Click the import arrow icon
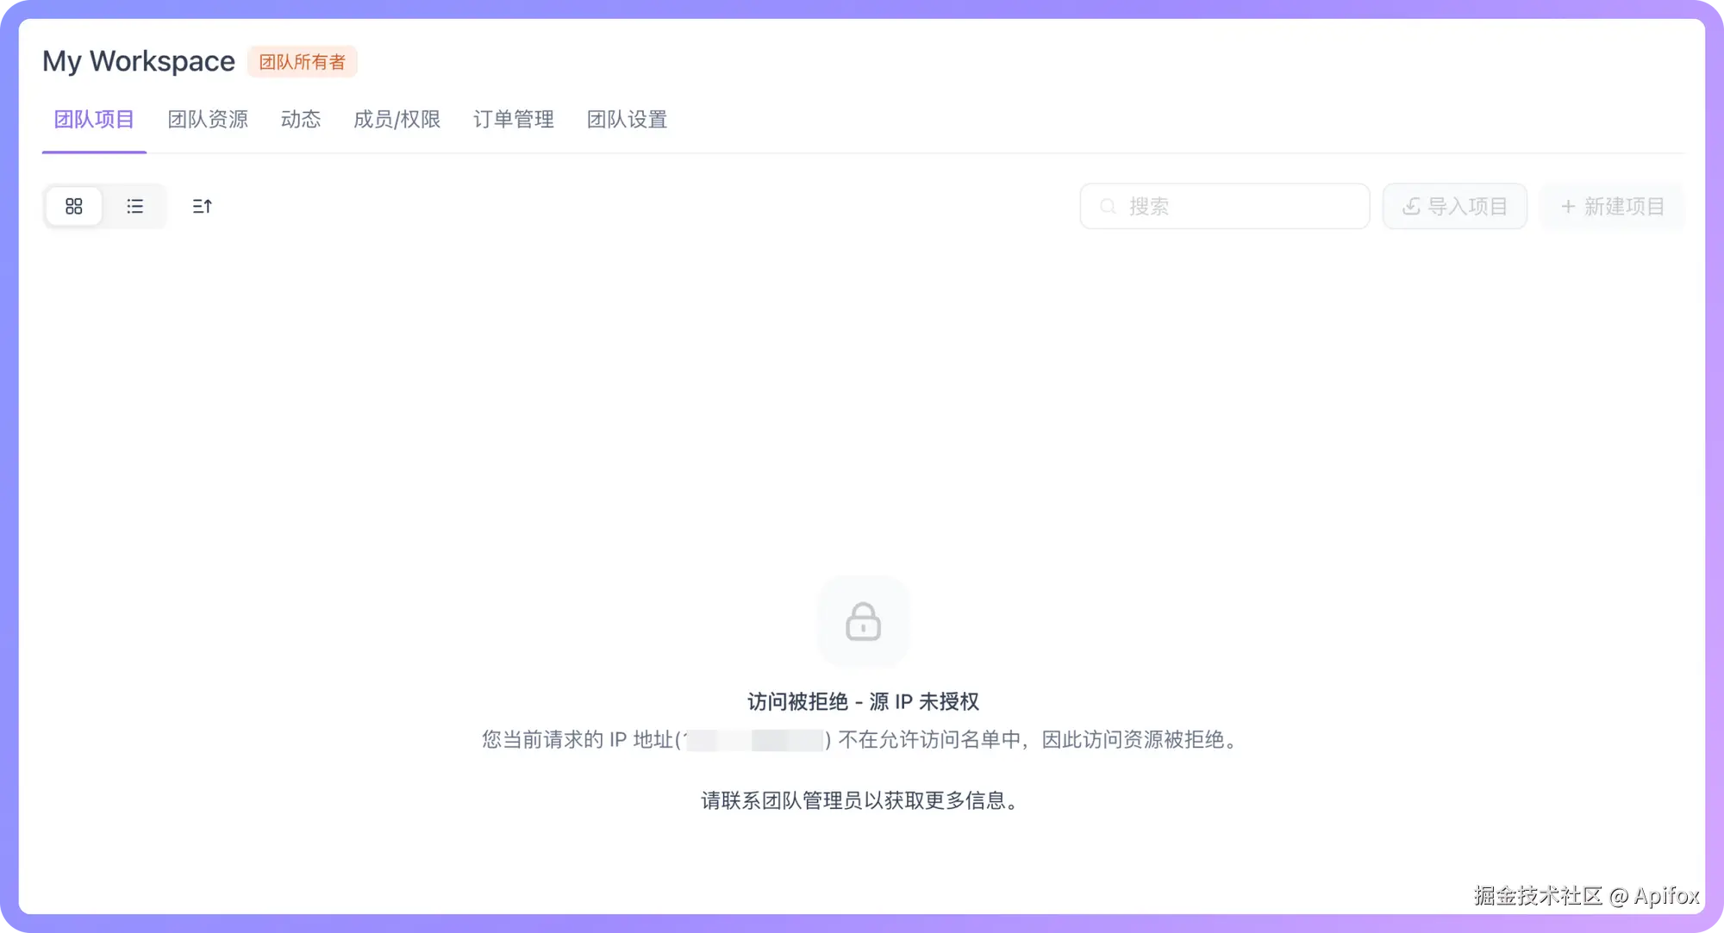 click(1411, 207)
